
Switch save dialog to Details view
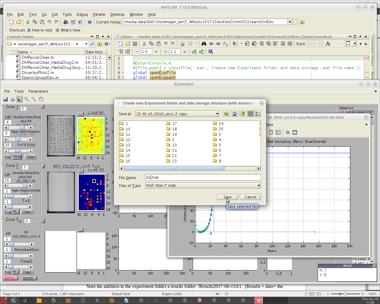(257, 114)
